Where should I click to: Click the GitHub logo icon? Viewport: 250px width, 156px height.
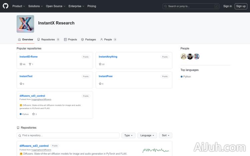[x=6, y=6]
